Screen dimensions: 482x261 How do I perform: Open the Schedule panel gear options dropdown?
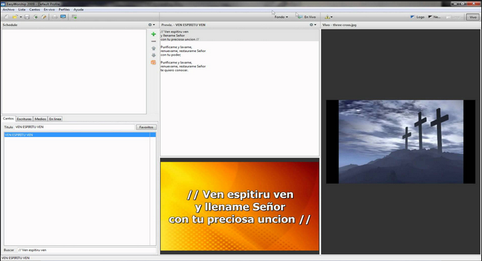pos(151,25)
